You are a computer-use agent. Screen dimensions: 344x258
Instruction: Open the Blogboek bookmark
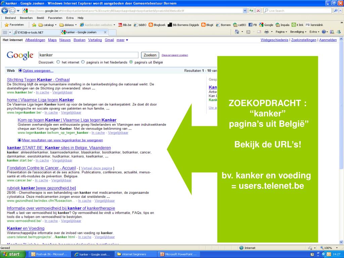coord(157,25)
